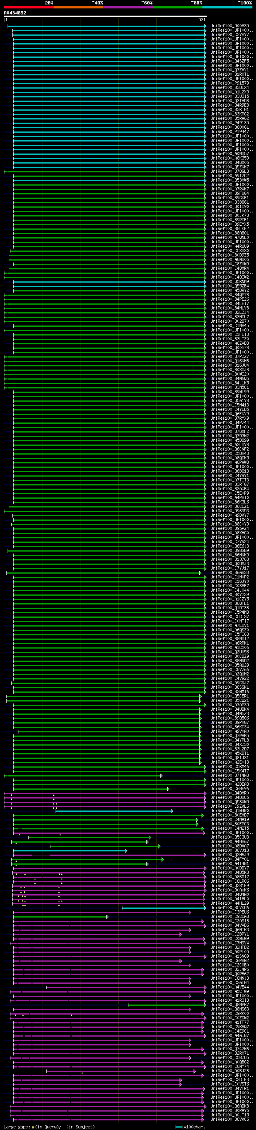Open hit UniRef100_O00835
The height and width of the screenshot is (1130, 256).
pyautogui.click(x=229, y=26)
